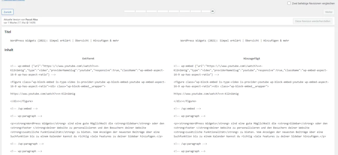Click the WordPress Widgets paragraph in the Hinzugefügt column

[x=251, y=130]
